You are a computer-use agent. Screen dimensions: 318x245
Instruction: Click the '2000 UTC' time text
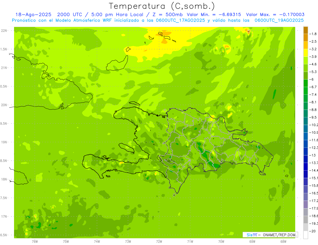coord(70,15)
